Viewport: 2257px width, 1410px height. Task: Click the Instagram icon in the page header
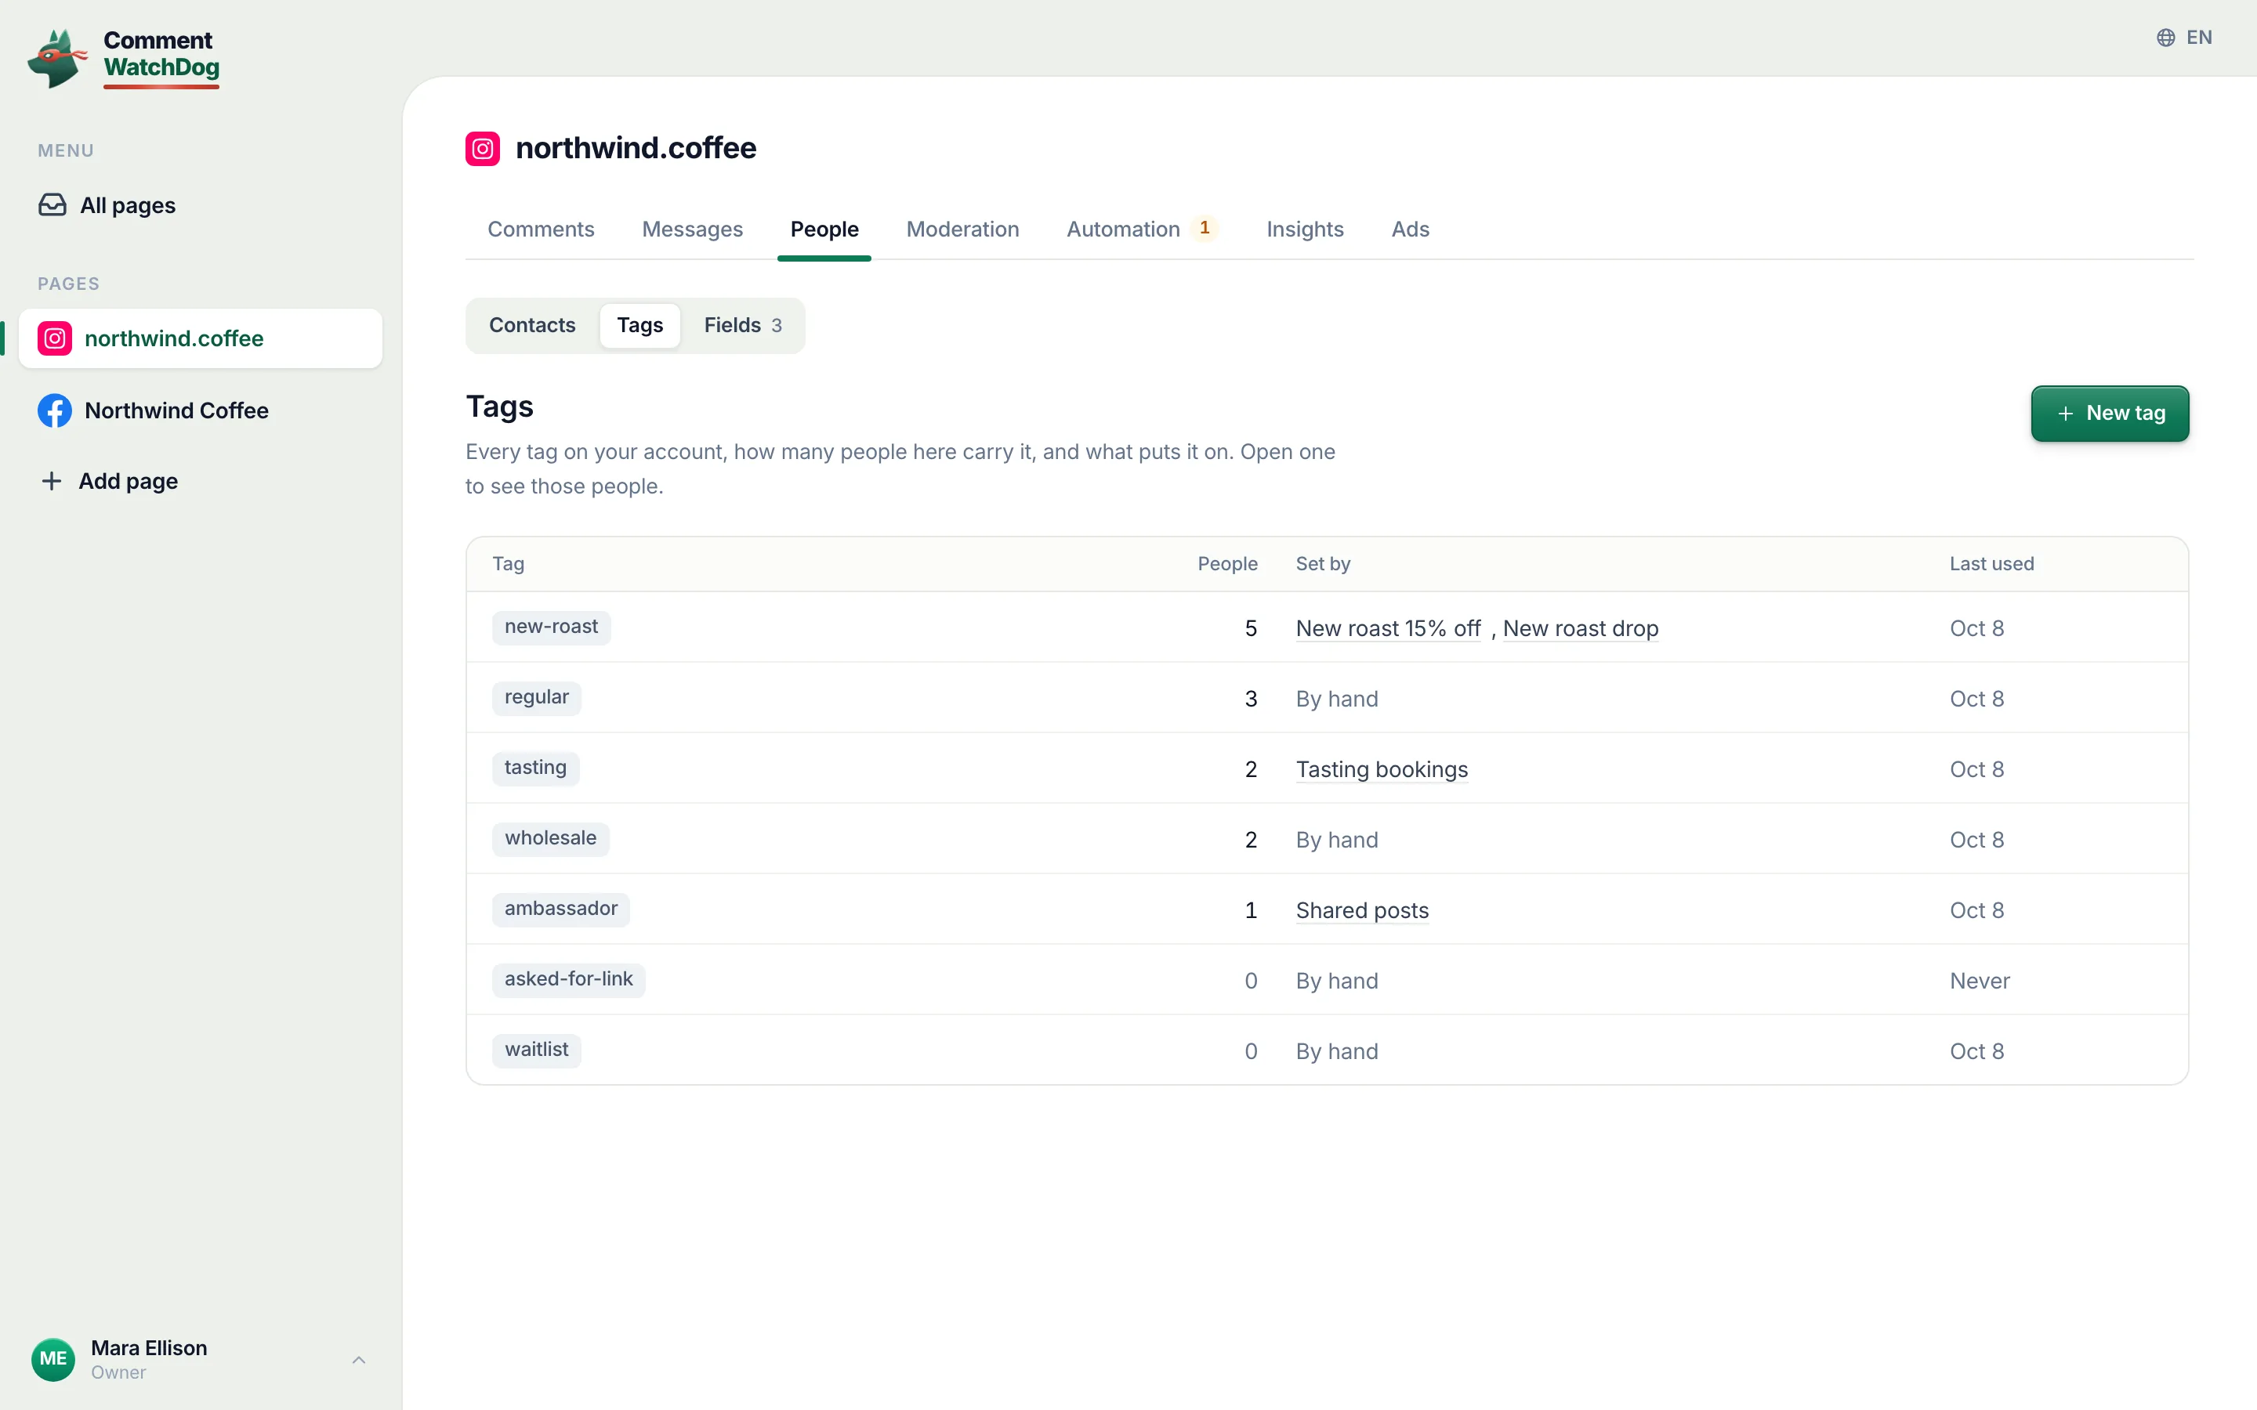point(482,148)
